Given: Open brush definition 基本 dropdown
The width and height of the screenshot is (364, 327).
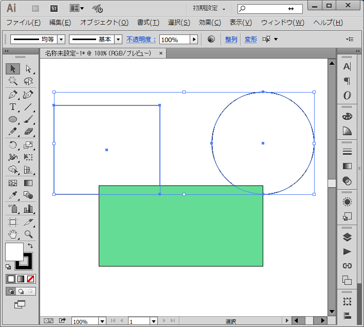Looking at the screenshot, I should (x=118, y=40).
